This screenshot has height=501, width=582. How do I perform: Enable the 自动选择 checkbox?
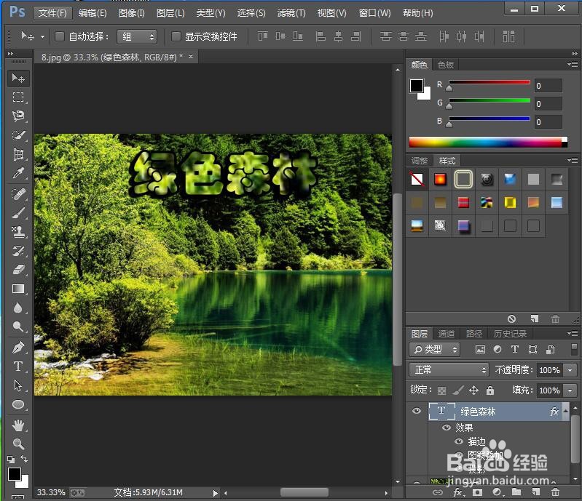click(60, 36)
